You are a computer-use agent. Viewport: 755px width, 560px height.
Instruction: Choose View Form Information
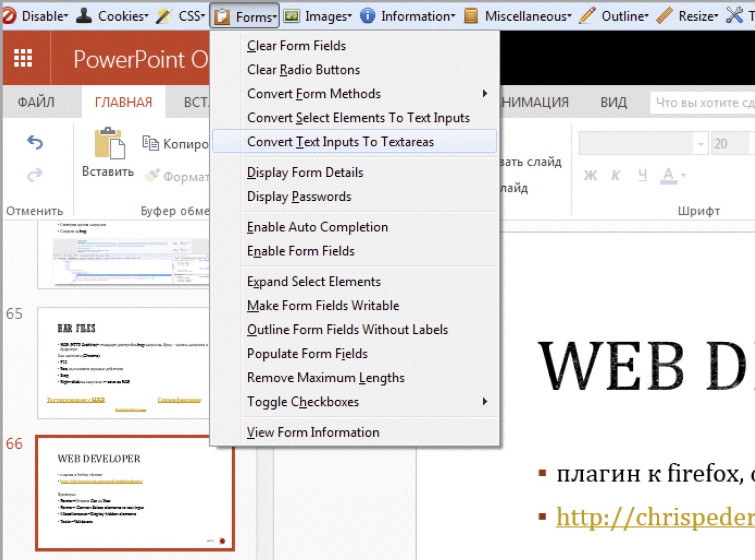click(355, 433)
